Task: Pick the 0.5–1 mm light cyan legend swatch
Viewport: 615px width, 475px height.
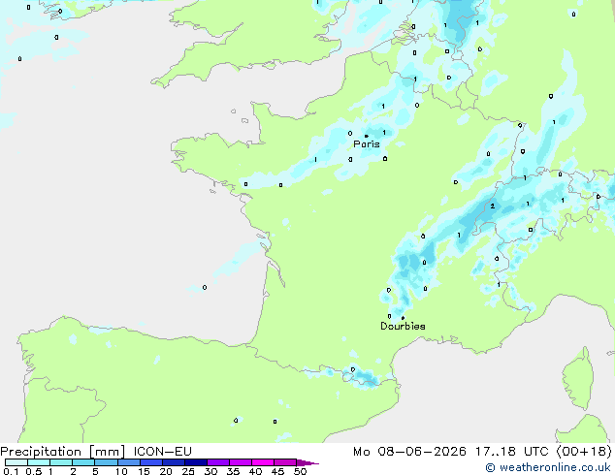Action: coord(39,462)
